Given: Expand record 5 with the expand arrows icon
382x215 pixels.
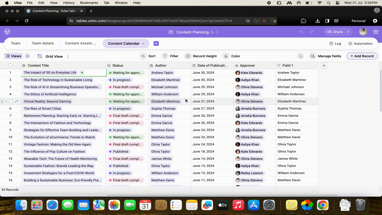Looking at the screenshot, I should coord(16,102).
